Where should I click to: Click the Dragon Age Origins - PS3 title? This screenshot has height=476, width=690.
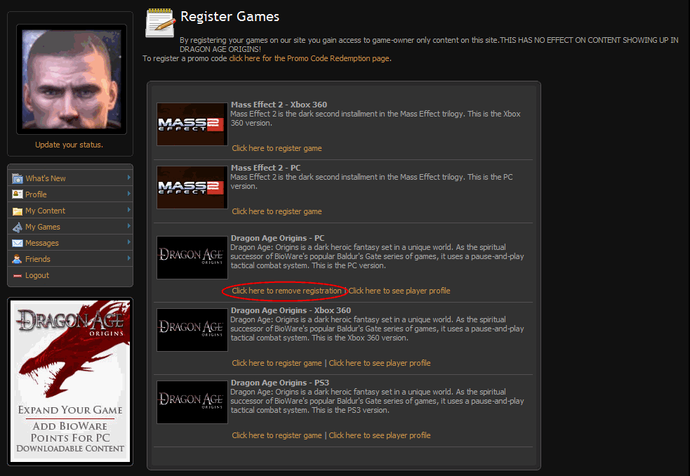(x=280, y=382)
